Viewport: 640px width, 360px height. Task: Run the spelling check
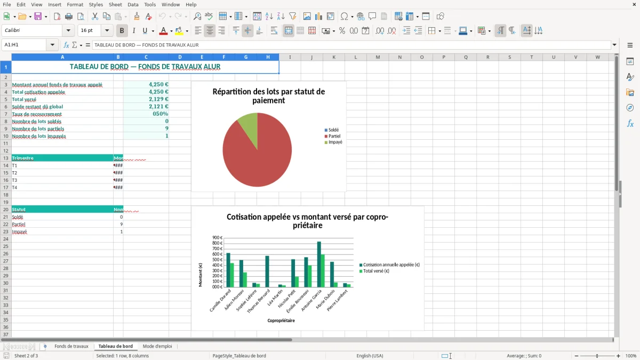click(209, 17)
